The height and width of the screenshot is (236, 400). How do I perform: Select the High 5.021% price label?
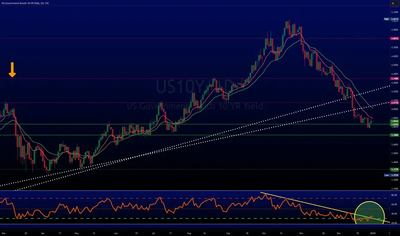[x=391, y=19]
